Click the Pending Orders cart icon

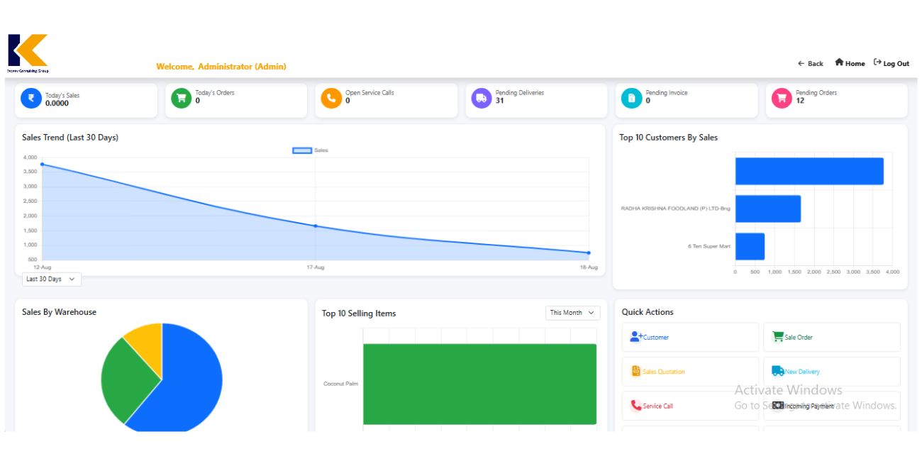click(782, 98)
